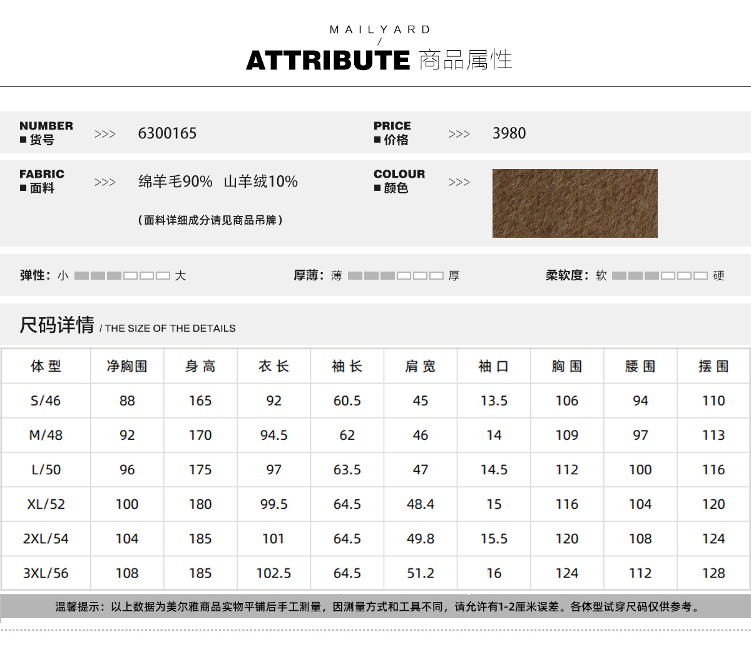Click cuff value 15.5 in 2XL/54 row

coord(494,538)
